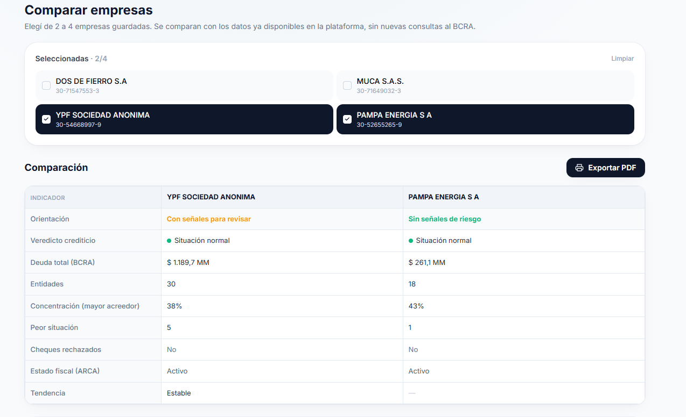Click the Tendencia row label
The width and height of the screenshot is (686, 417).
coord(48,393)
